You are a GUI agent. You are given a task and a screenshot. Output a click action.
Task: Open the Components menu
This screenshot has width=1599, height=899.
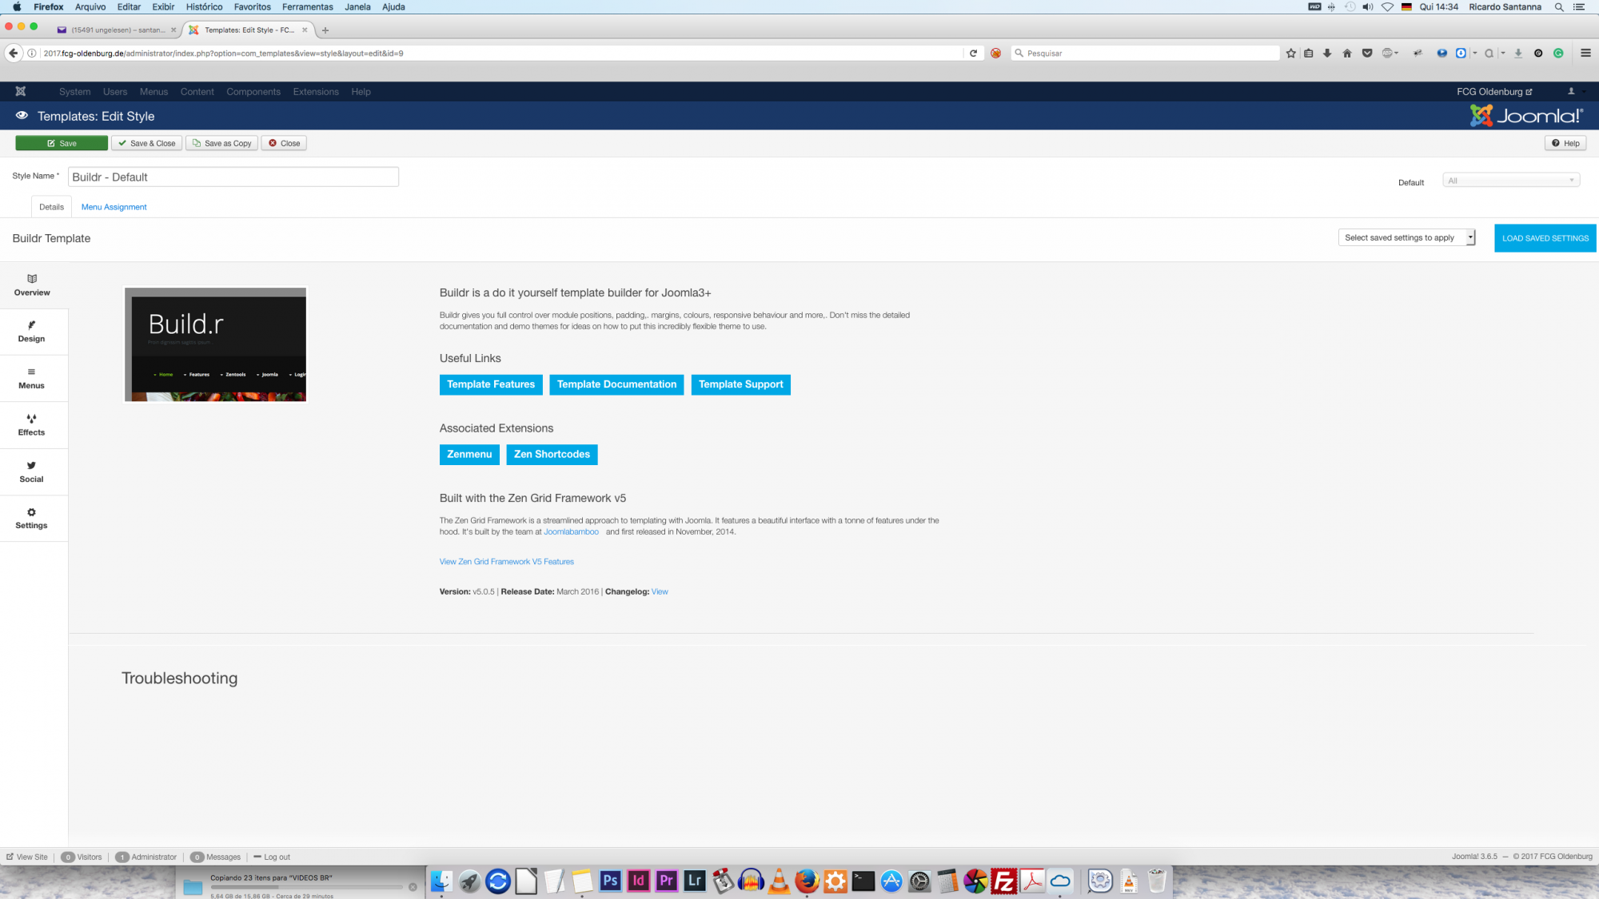(x=253, y=92)
